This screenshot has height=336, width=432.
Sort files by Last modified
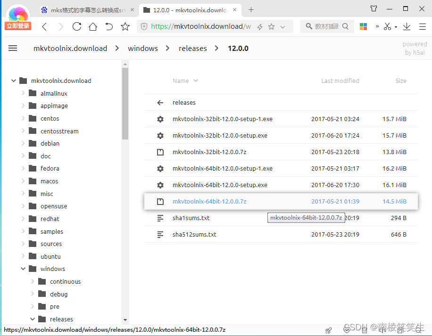tap(340, 81)
